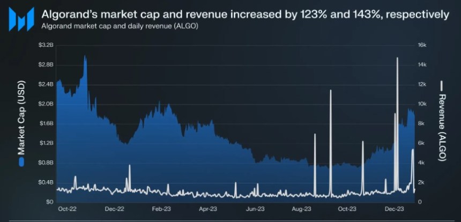Select the Feb-23 x-axis label
461x222 pixels.
(x=161, y=209)
